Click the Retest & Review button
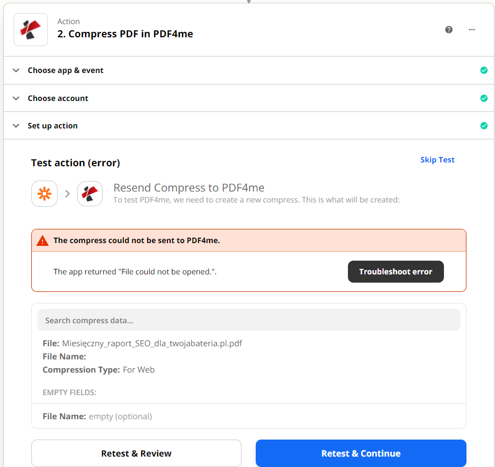 pos(136,453)
